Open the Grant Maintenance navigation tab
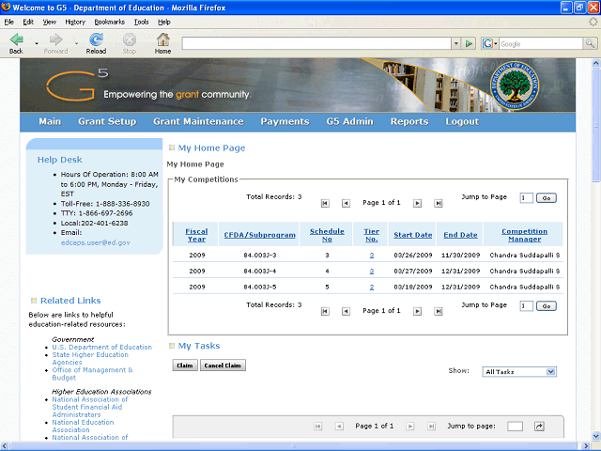 point(198,121)
